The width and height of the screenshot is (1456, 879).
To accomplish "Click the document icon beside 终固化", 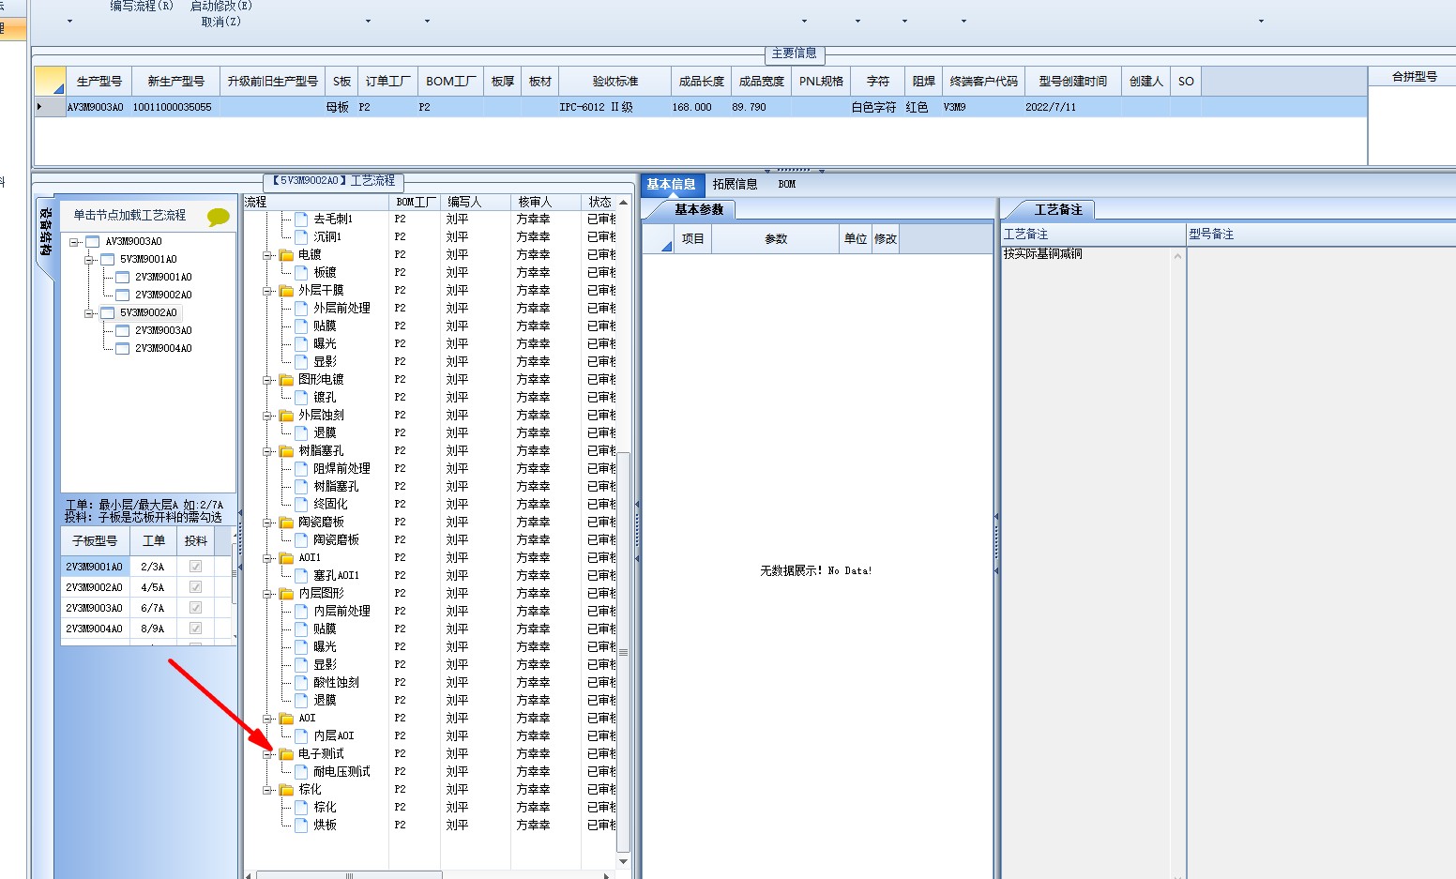I will coord(301,504).
